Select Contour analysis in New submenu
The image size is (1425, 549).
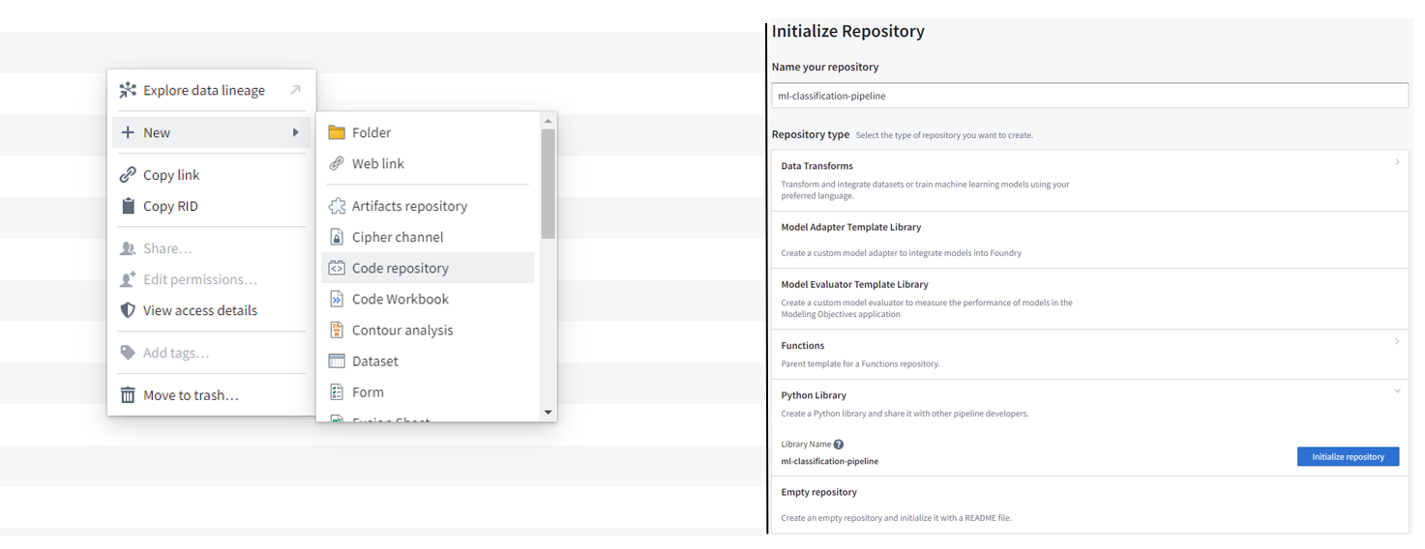[x=428, y=330]
